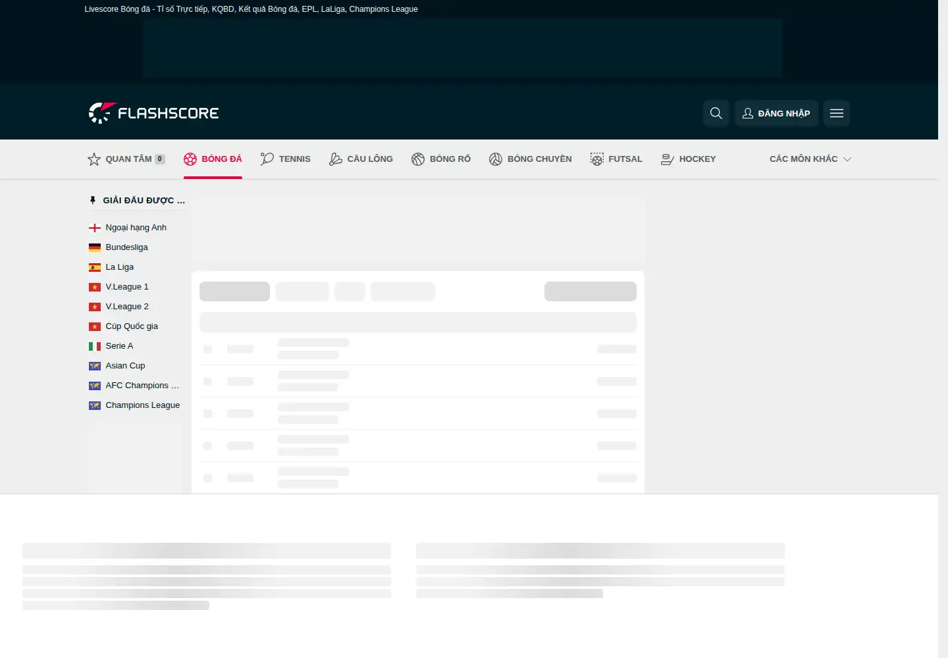Click the Serie A league name

click(x=119, y=346)
